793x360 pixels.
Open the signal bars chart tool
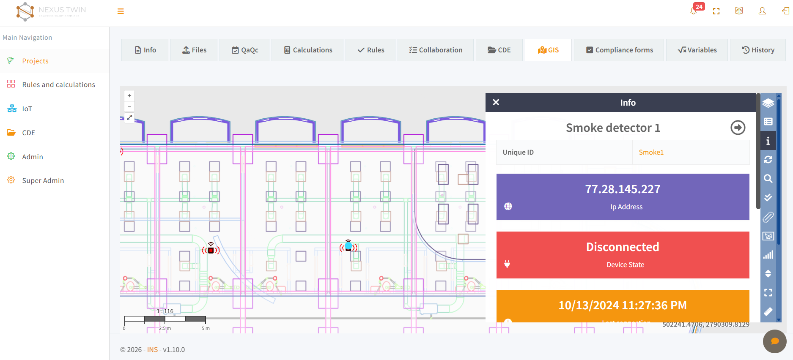[x=768, y=255]
